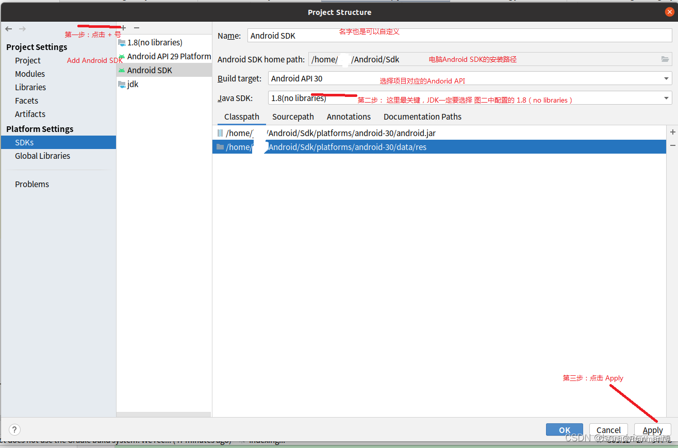Open Artifacts settings page
Image resolution: width=678 pixels, height=448 pixels.
tap(30, 114)
